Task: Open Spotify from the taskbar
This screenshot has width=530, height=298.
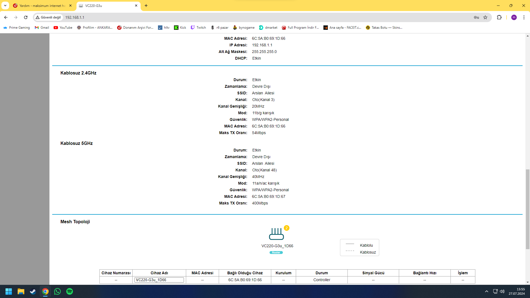Action: [x=70, y=291]
